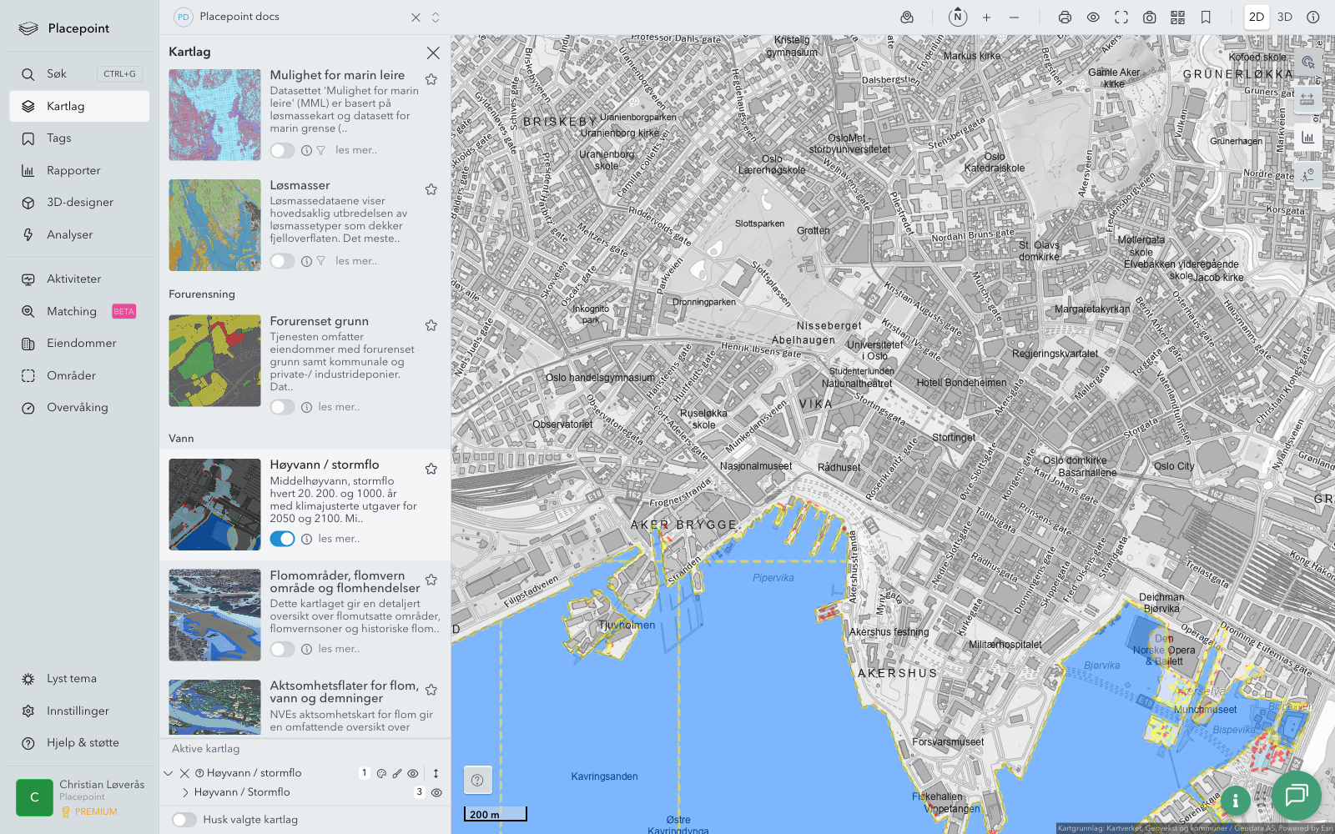This screenshot has height=834, width=1335.
Task: Select the measure distance tool on map
Action: [x=1307, y=100]
